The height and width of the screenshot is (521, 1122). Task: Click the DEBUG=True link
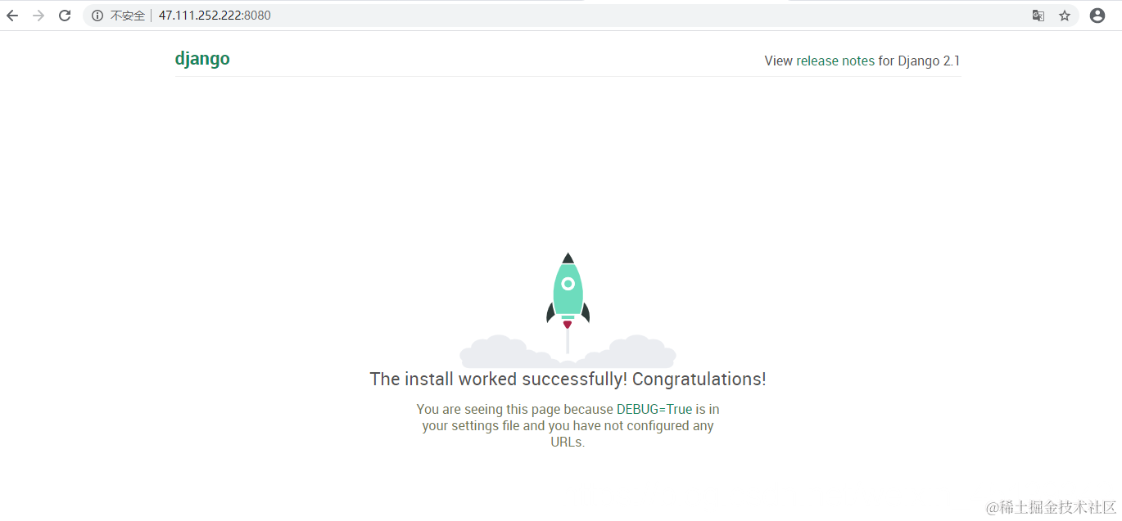tap(654, 409)
